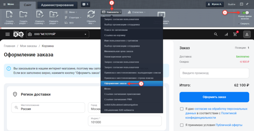Click the Введите промокод input field
Screen dimensions: 254x131
click(x=214, y=73)
